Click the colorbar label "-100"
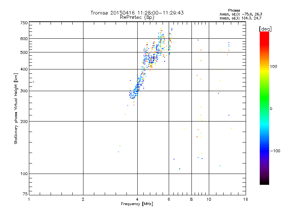This screenshot has height=217, width=289. click(x=275, y=151)
